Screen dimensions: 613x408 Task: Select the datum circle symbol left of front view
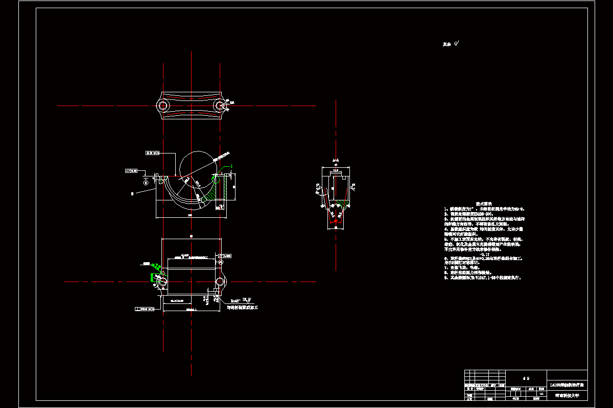point(147,182)
